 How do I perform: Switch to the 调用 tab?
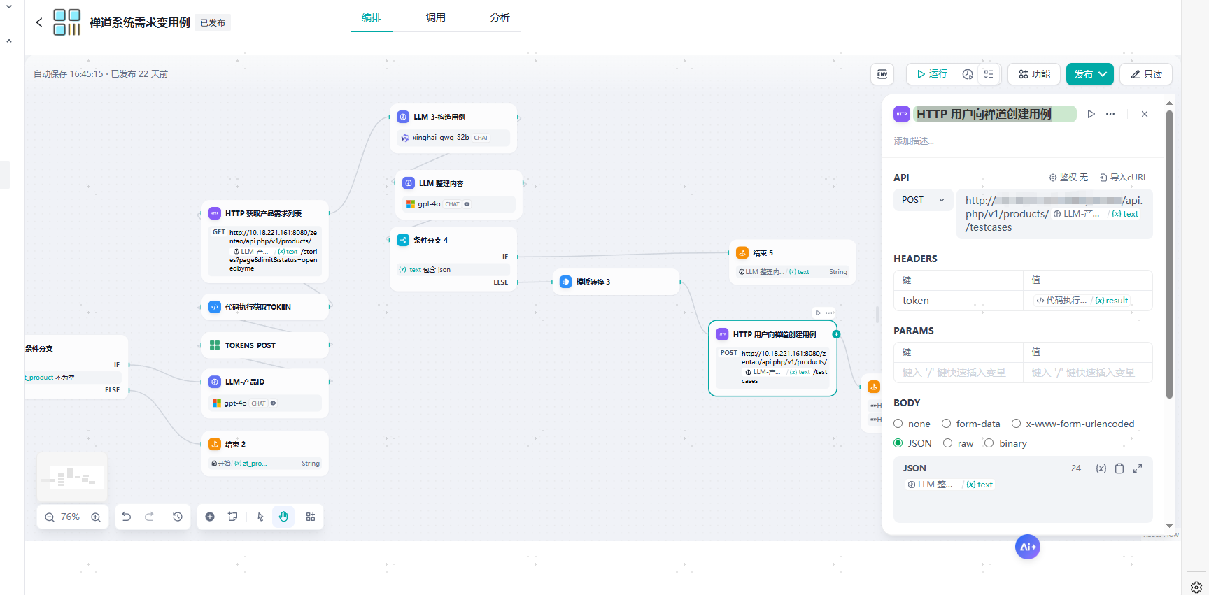point(435,17)
